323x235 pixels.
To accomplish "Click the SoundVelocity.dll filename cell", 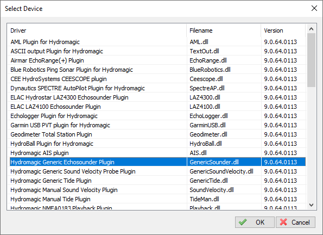I will 224,190.
